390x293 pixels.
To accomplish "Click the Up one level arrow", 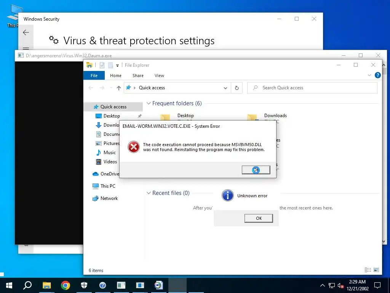I will pos(119,88).
